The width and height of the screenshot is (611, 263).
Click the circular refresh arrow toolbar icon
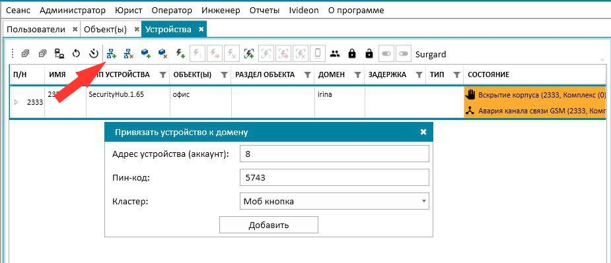click(x=77, y=53)
